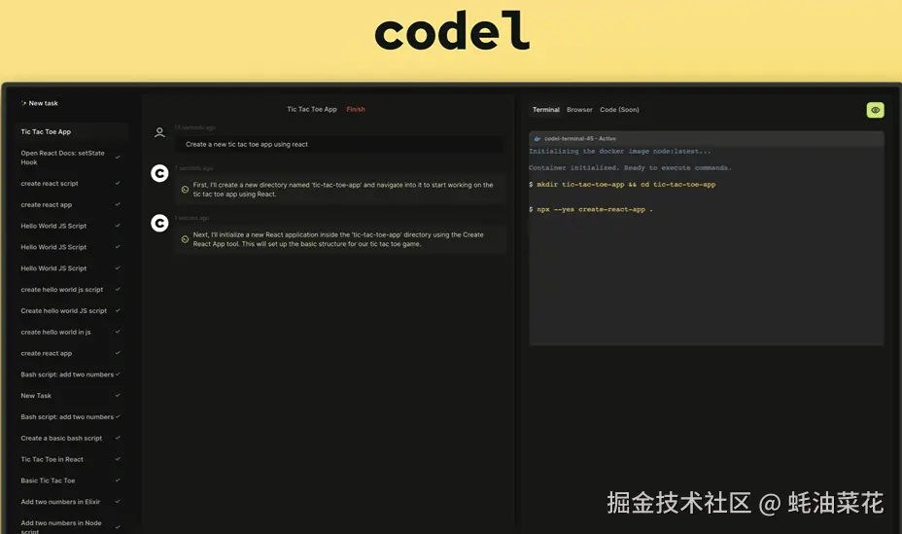Click the Codel avatar on the second reply
902x534 pixels.
tap(159, 223)
